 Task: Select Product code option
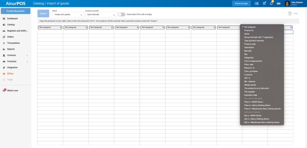click(x=262, y=44)
